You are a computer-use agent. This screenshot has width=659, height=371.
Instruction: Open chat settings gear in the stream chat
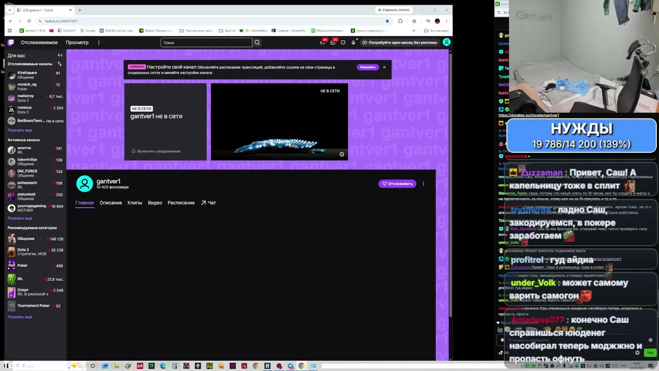click(x=637, y=352)
